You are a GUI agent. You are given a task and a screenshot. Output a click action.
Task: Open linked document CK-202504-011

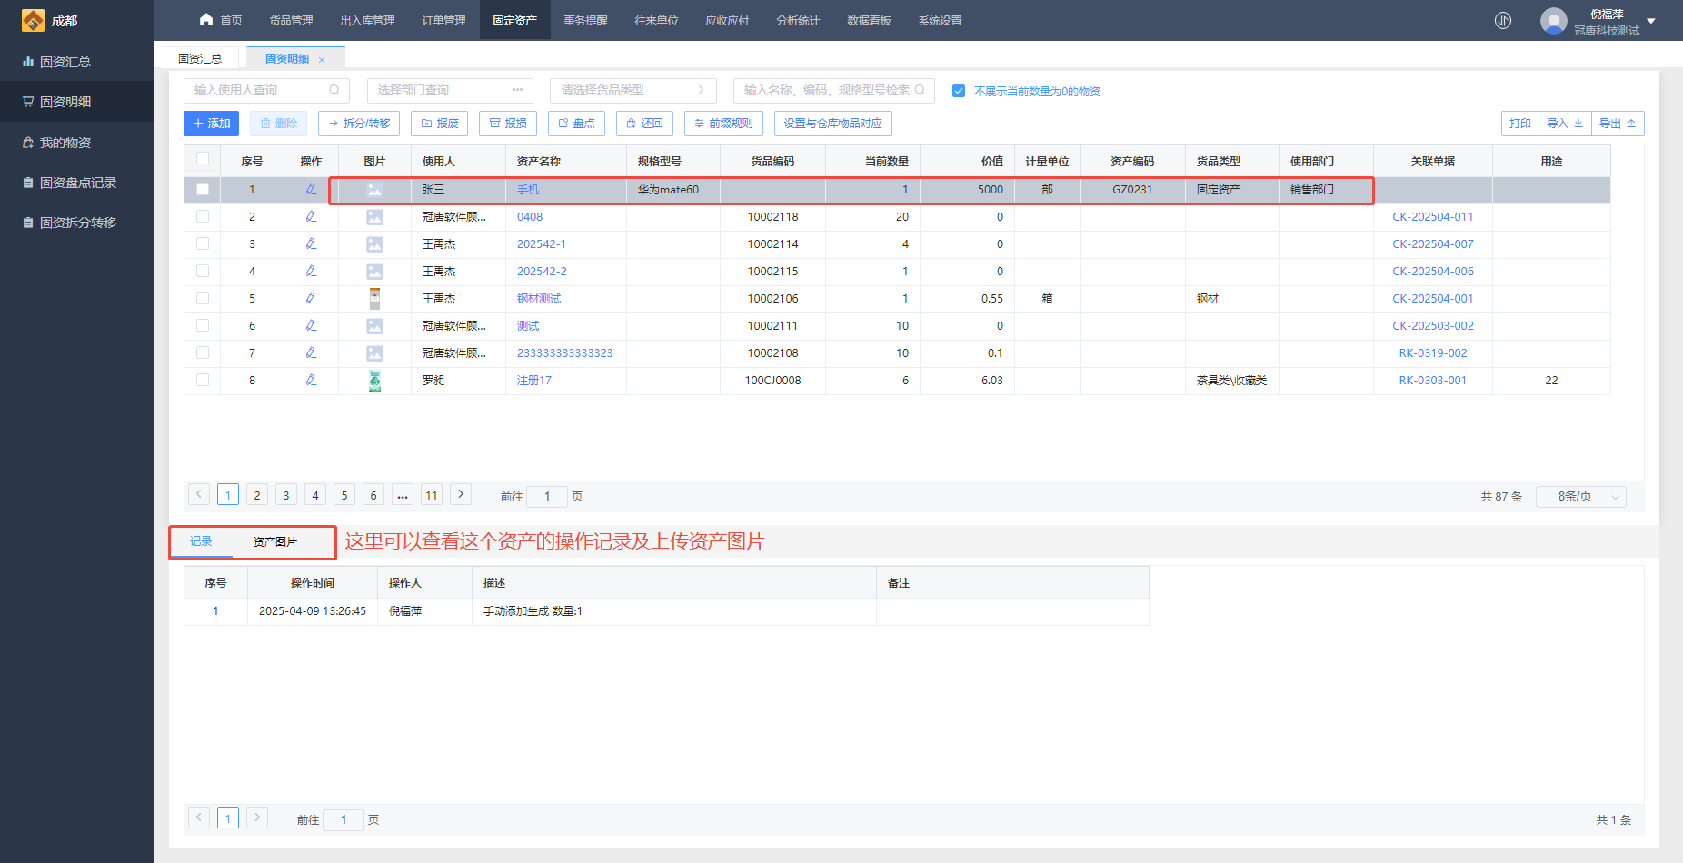point(1432,217)
